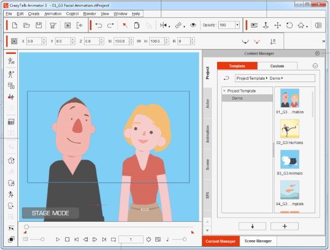Click the W width field
This screenshot has height=250, width=330.
pos(121,42)
